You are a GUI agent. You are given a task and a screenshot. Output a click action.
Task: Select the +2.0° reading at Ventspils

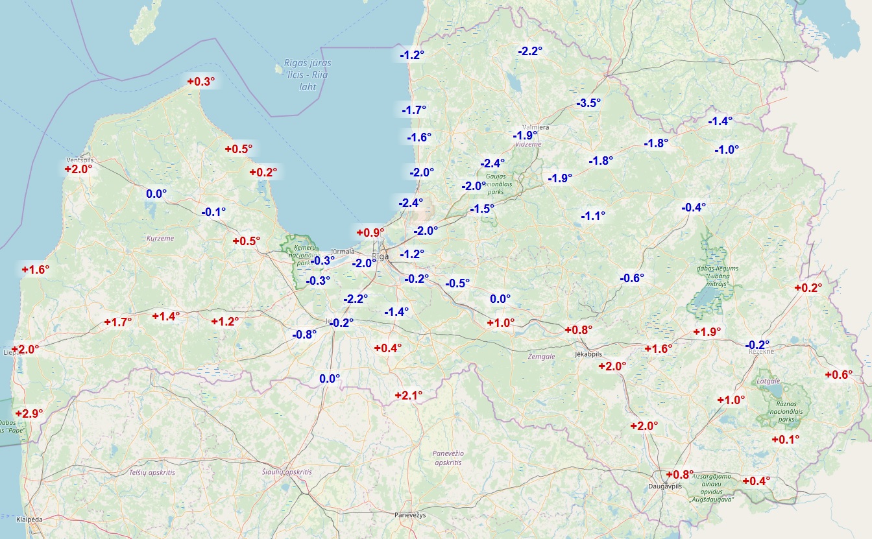pyautogui.click(x=79, y=169)
